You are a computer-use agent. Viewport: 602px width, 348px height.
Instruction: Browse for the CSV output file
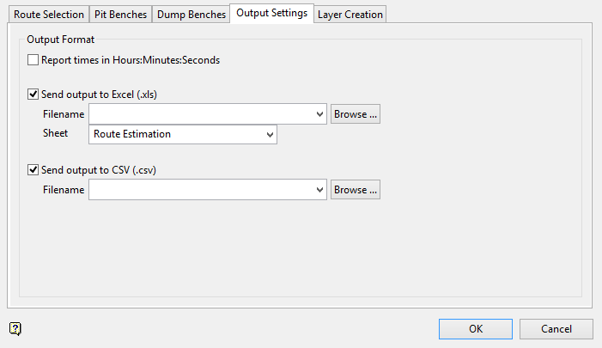[356, 189]
